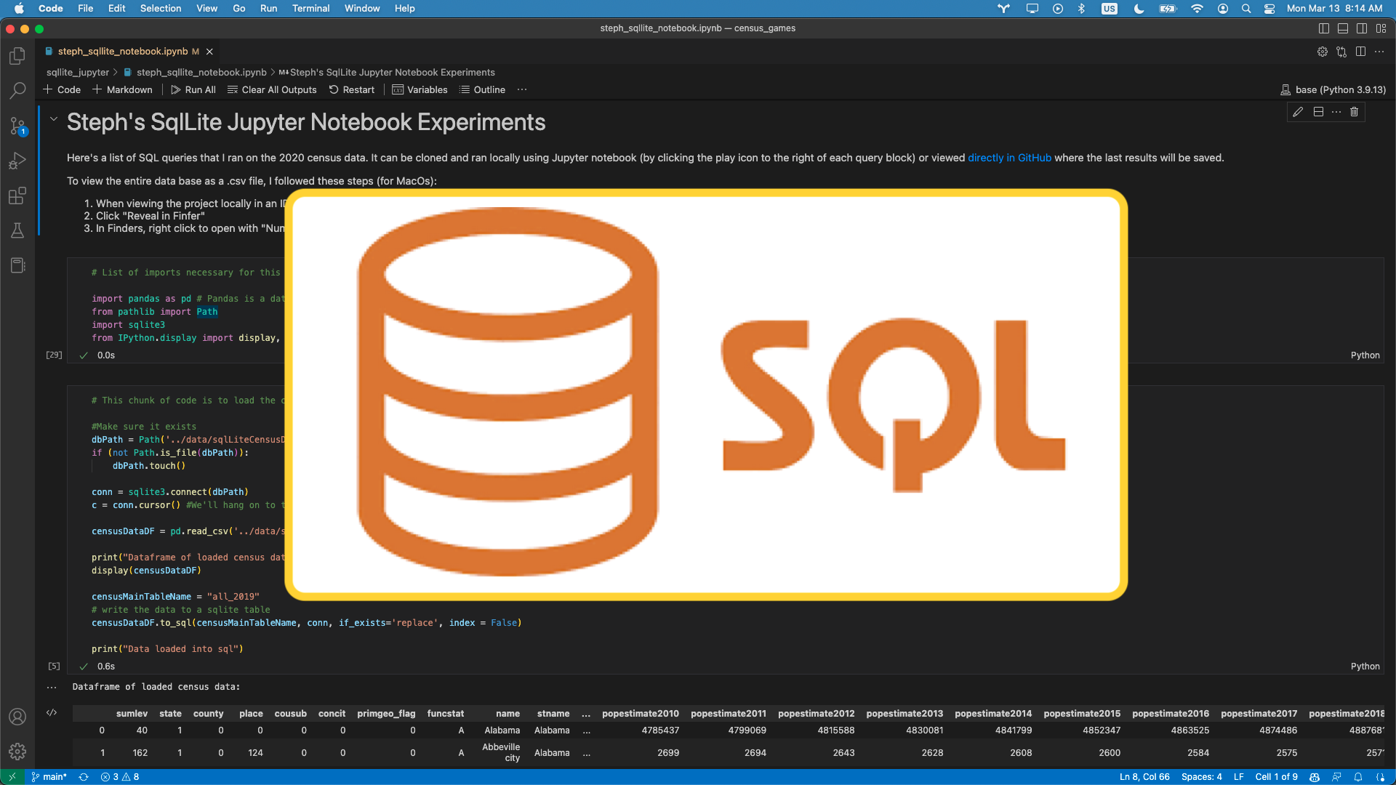Click GitHub Copilot icon in status bar
Image resolution: width=1396 pixels, height=785 pixels.
coord(1316,776)
